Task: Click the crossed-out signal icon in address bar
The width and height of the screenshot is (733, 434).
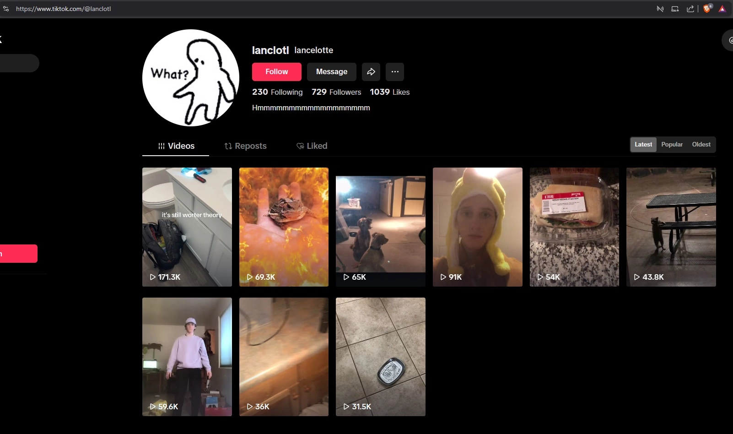Action: pyautogui.click(x=660, y=9)
